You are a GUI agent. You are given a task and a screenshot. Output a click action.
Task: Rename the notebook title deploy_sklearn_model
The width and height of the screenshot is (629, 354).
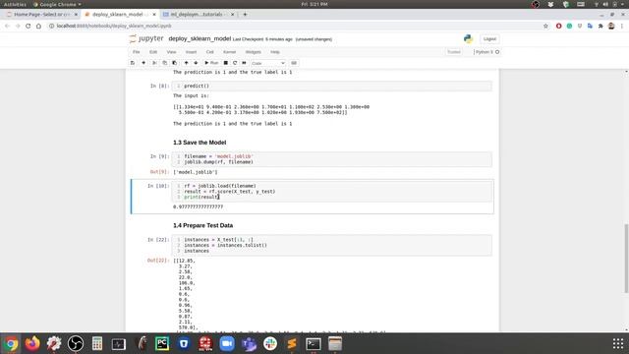(x=200, y=39)
